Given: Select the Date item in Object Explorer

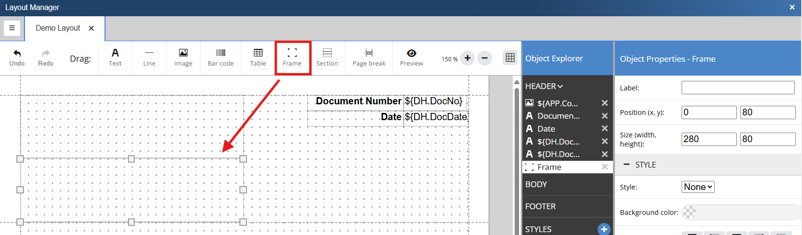Looking at the screenshot, I should pos(546,129).
